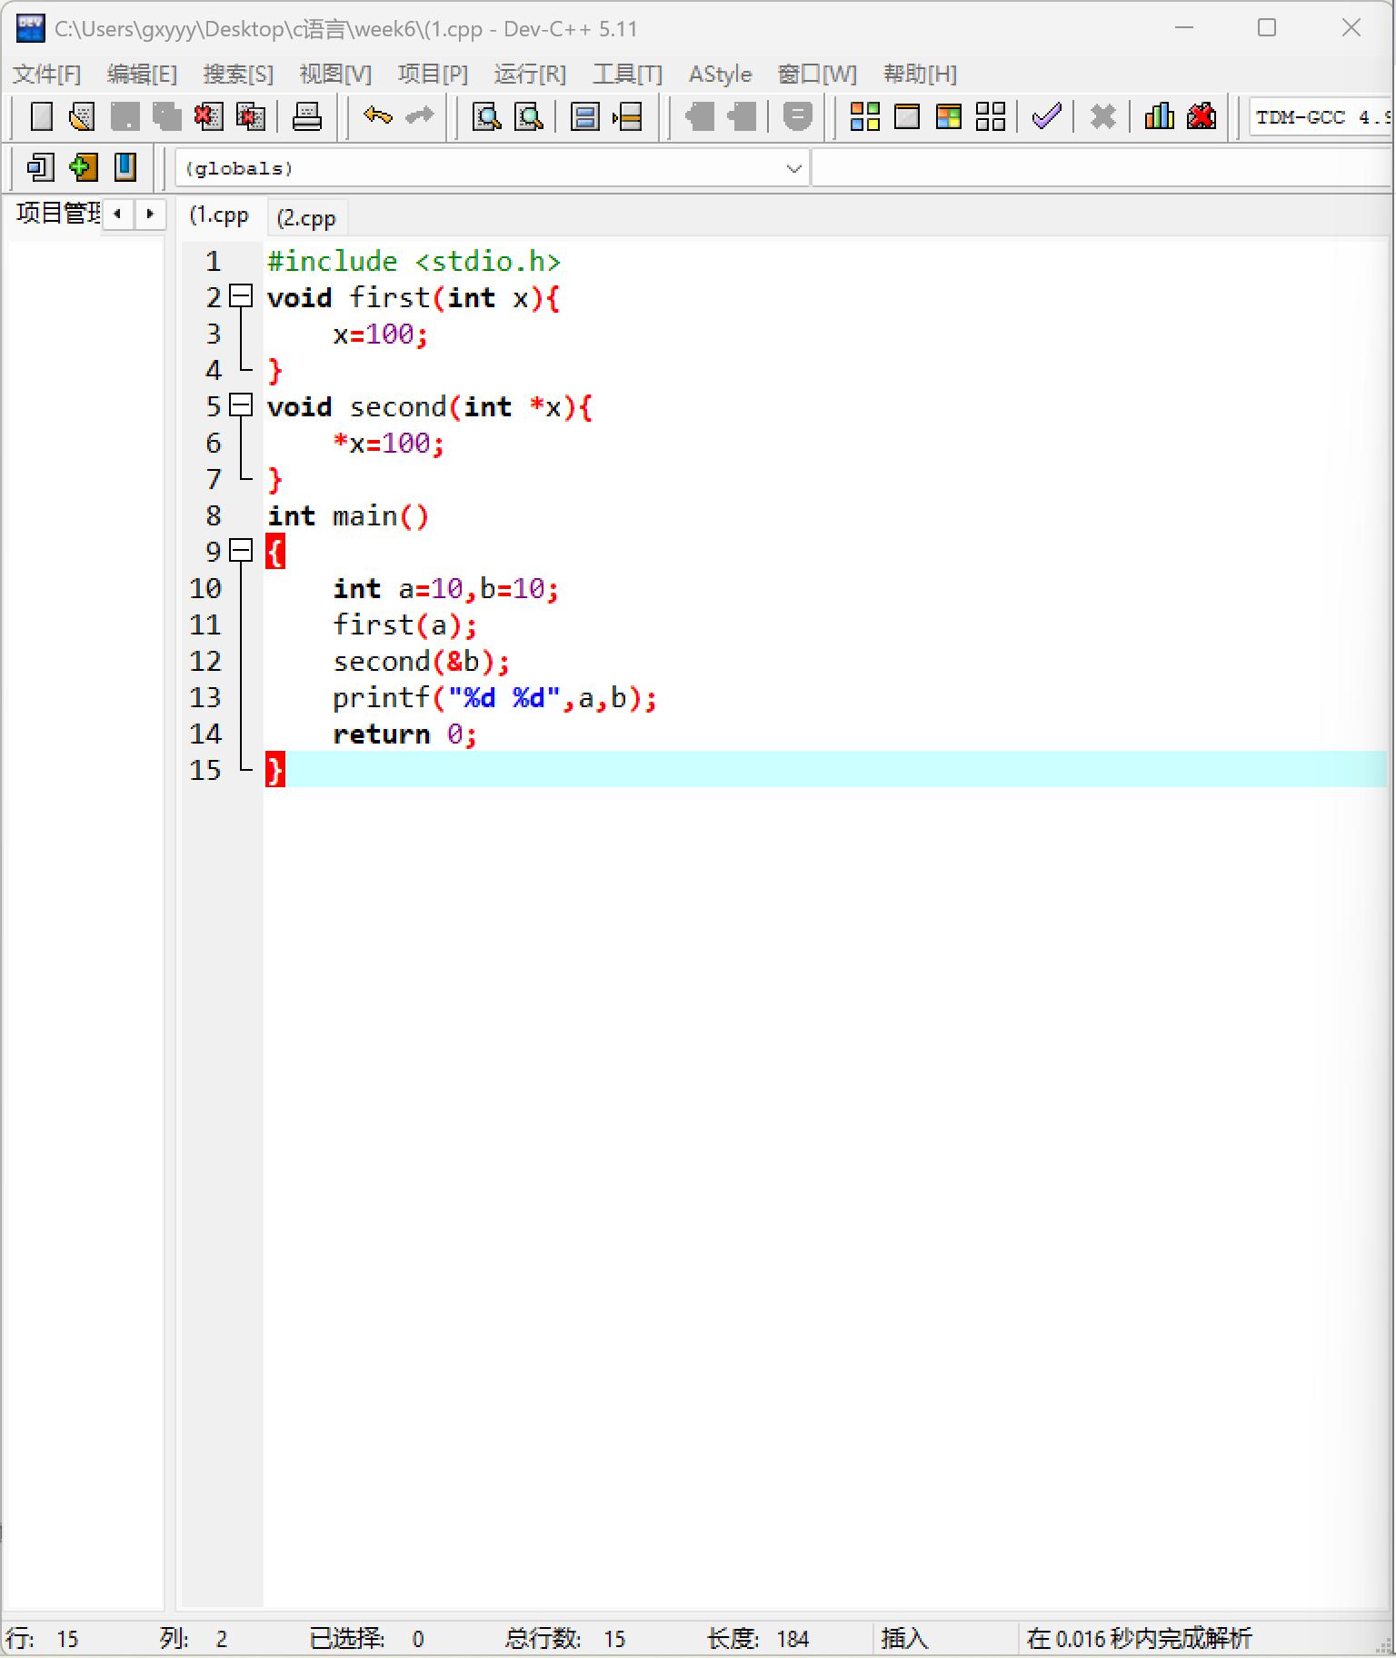Select the 项目管理 panel tab
1396x1658 pixels.
58,214
